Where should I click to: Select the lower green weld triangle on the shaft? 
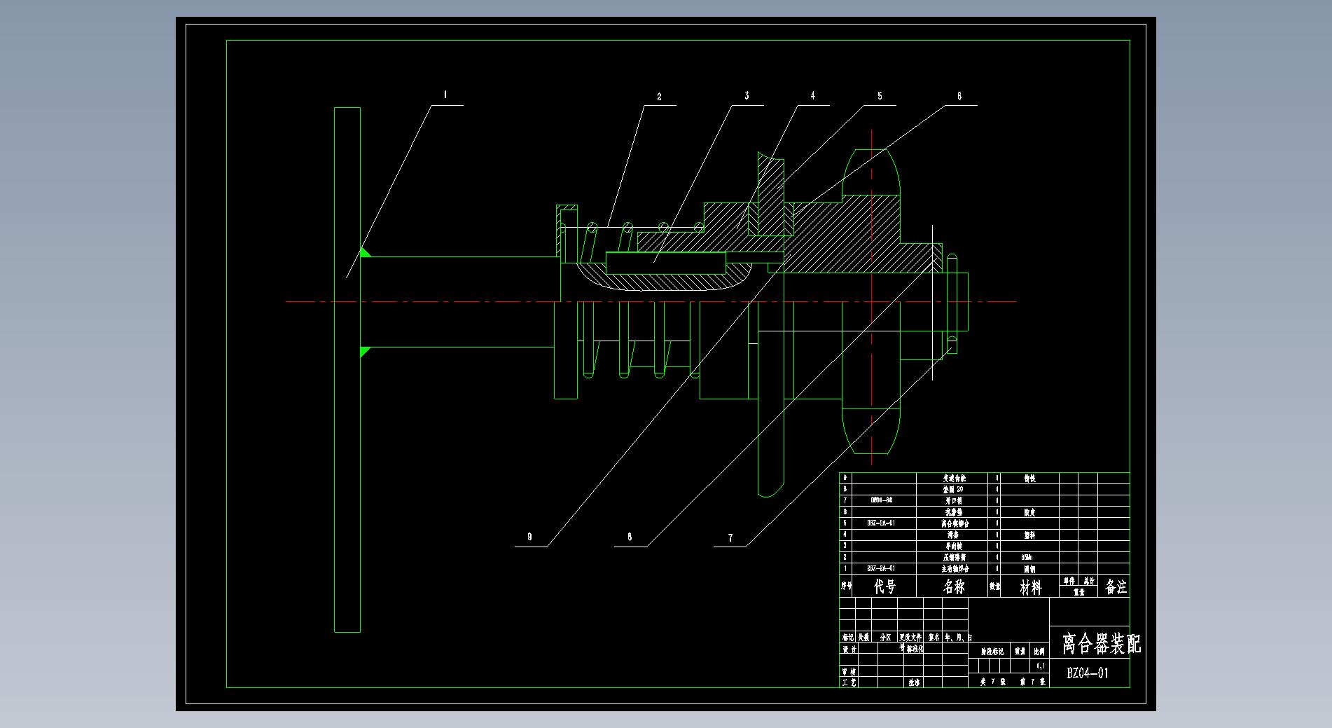[x=364, y=351]
